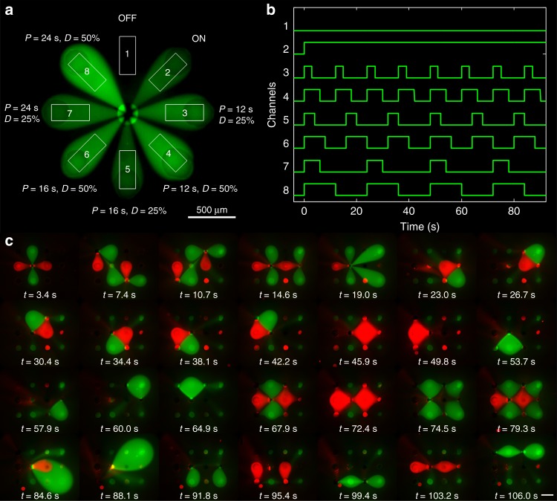Select the channel 5 box at bottom petal

pos(128,169)
